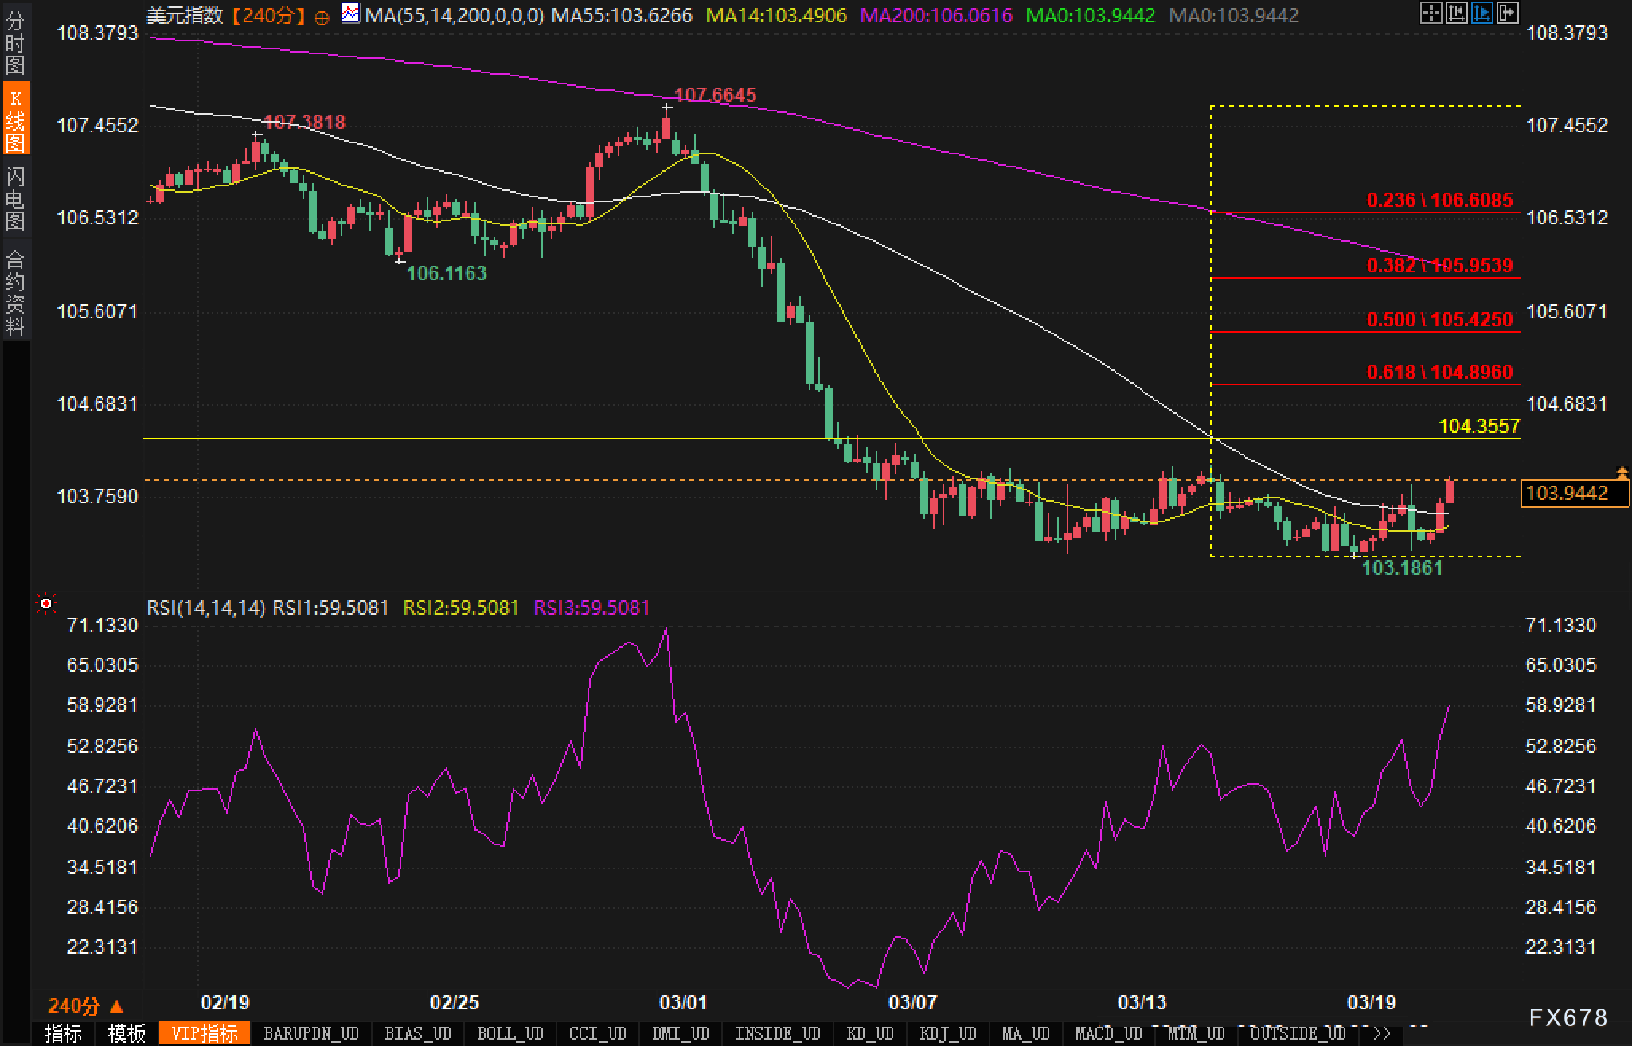Open the 闪电图 sidebar view

[15, 199]
